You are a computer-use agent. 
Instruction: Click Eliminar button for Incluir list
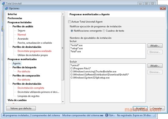point(155,52)
